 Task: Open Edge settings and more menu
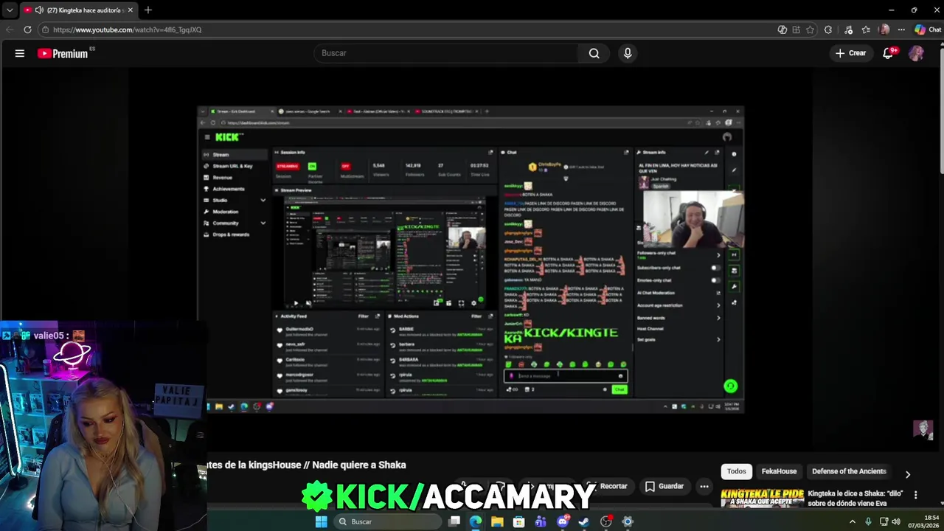coord(901,29)
